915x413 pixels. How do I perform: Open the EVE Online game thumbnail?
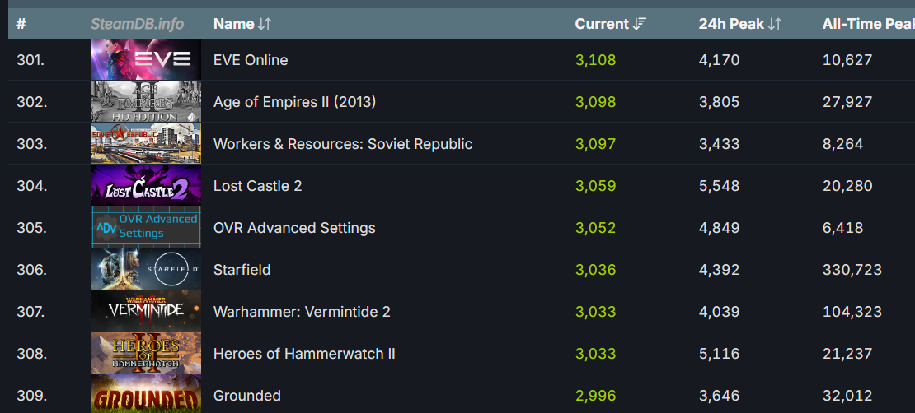pos(146,59)
